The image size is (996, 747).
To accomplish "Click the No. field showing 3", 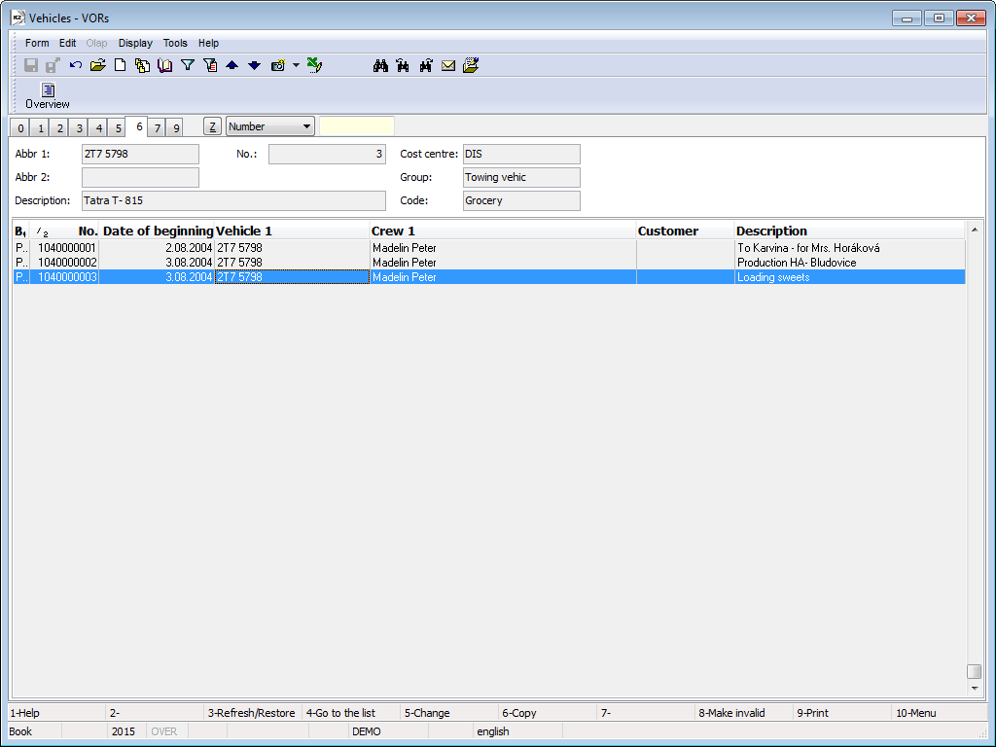I will click(327, 154).
